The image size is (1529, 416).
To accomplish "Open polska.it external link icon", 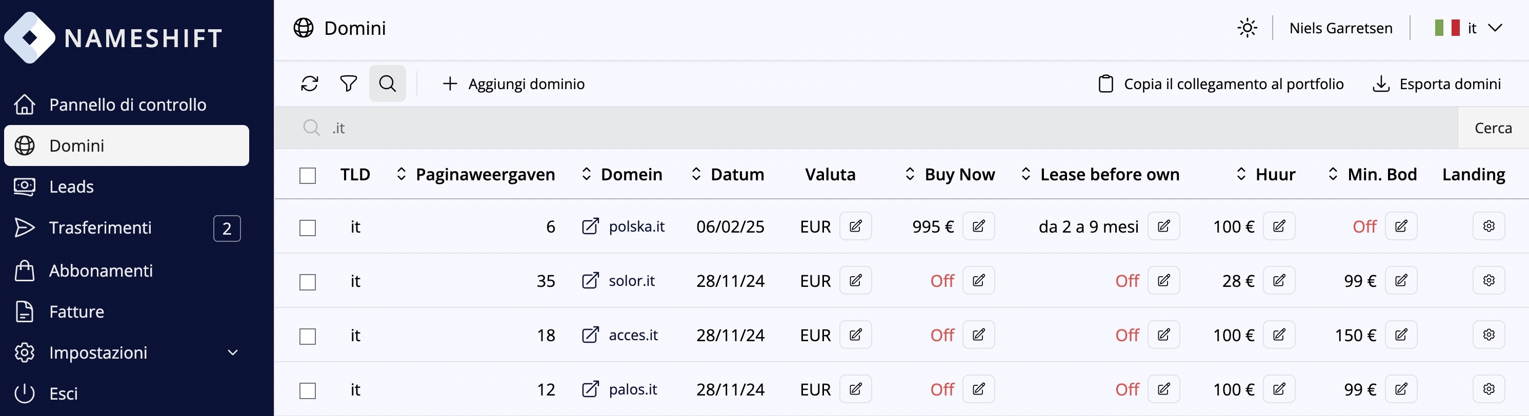I will tap(590, 226).
